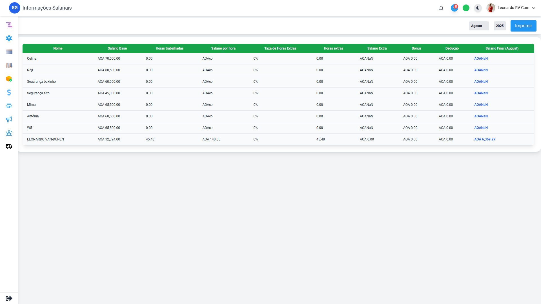Select the Segurança baxinho row name
The width and height of the screenshot is (541, 304).
41,82
